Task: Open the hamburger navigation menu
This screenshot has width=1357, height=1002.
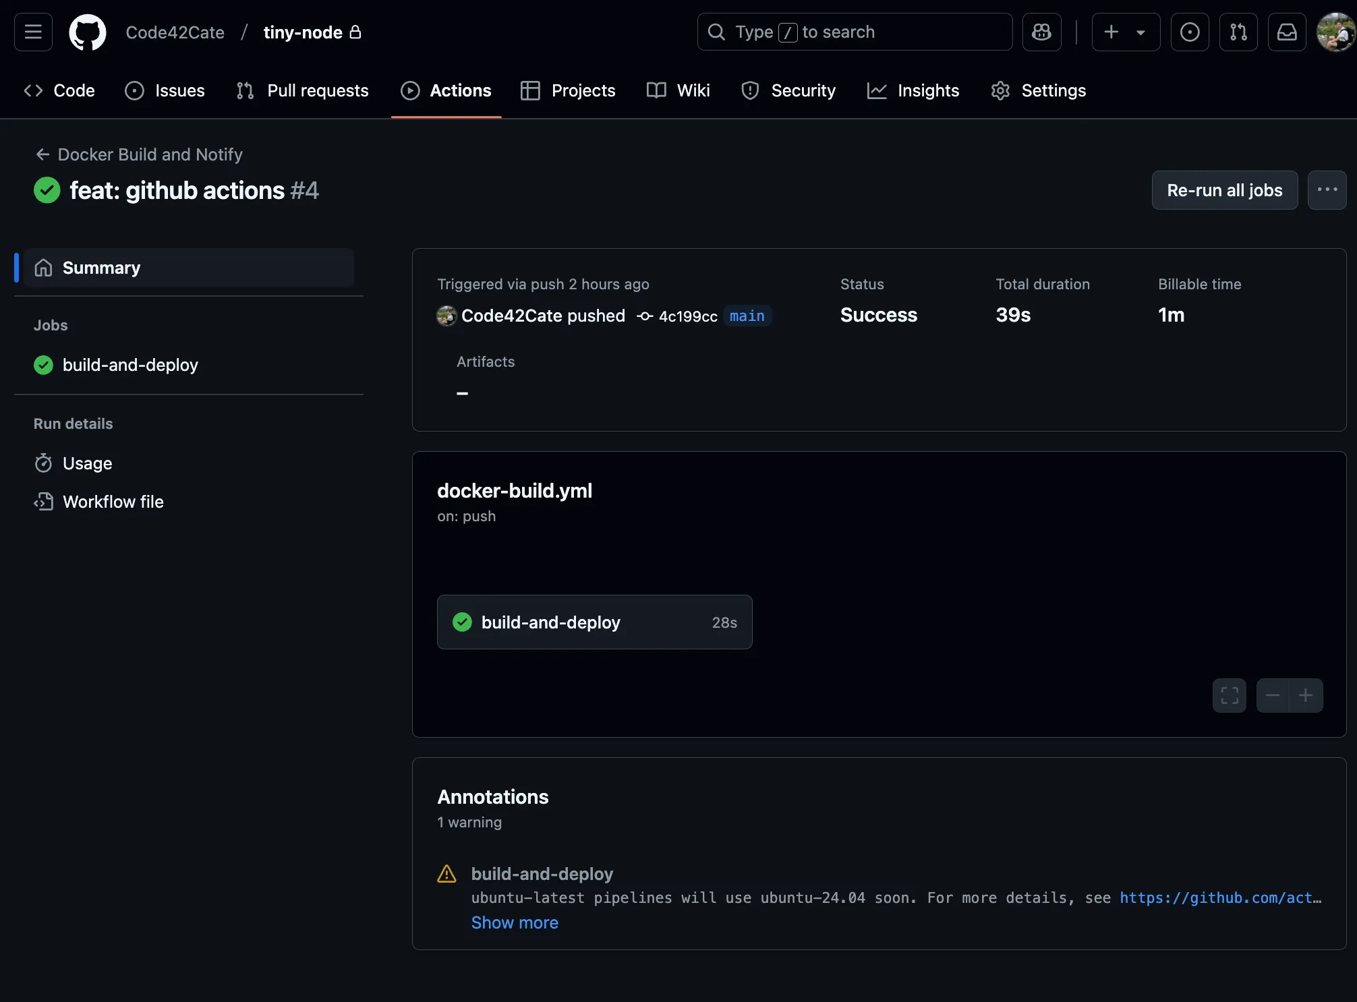Action: 33,32
